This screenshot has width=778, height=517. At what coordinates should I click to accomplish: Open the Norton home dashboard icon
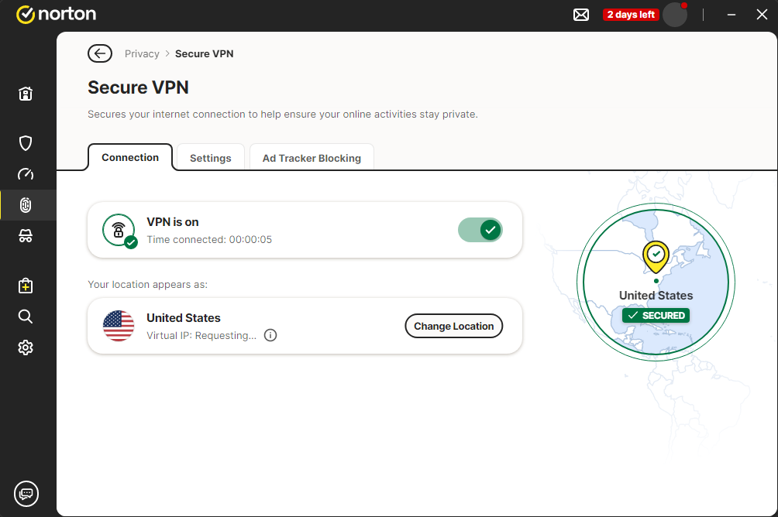coord(26,94)
